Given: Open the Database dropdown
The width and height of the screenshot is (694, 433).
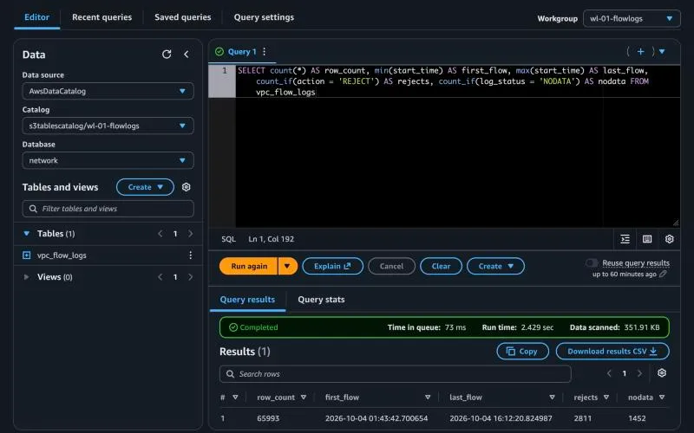Looking at the screenshot, I should point(108,160).
